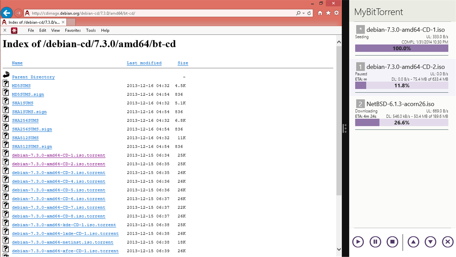Image resolution: width=456 pixels, height=257 pixels.
Task: Move torrent up in queue
Action: tap(413, 242)
